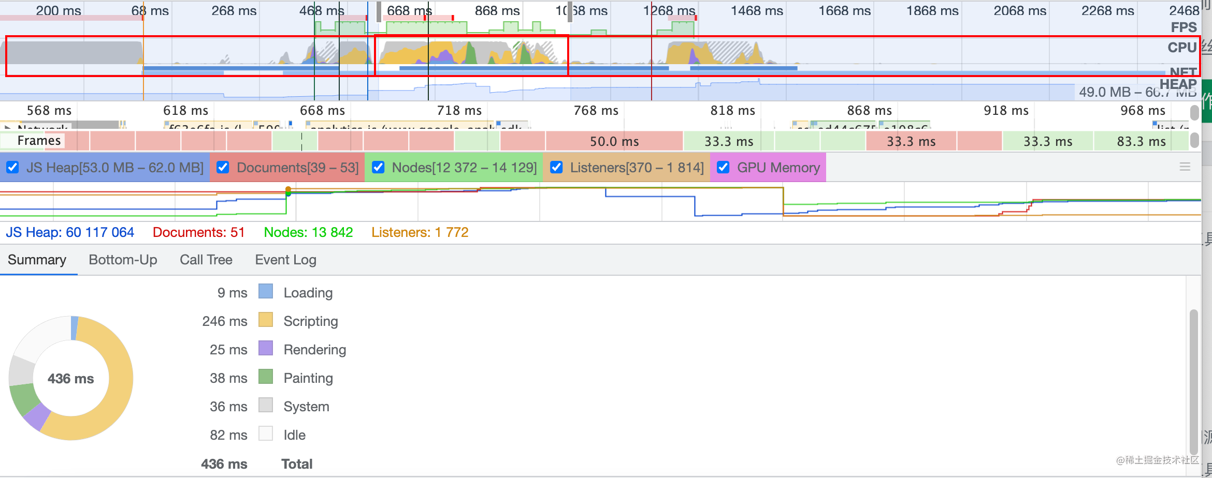Click the right overview selection handle
This screenshot has width=1212, height=478.
(570, 11)
